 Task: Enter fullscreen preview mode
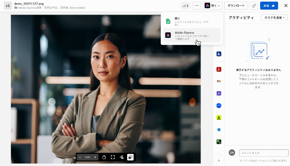tap(113, 157)
